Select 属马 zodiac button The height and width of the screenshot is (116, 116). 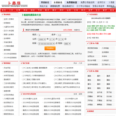91,84
